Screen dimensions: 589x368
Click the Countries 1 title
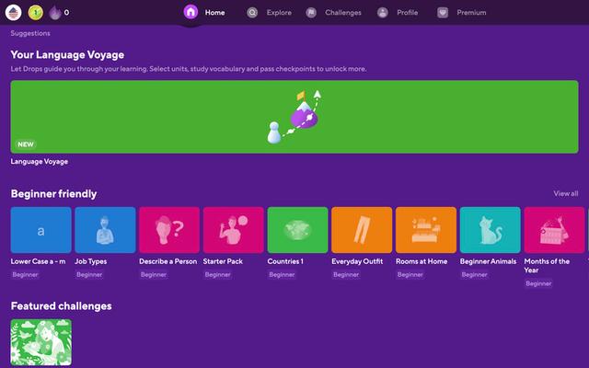[285, 261]
